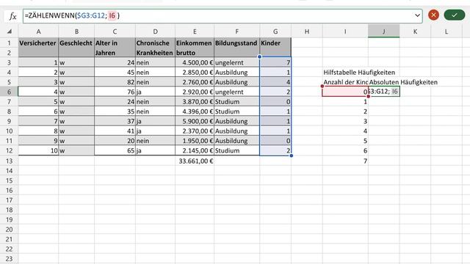Cancel the formula with the red X button
The height and width of the screenshot is (264, 470).
[433, 15]
